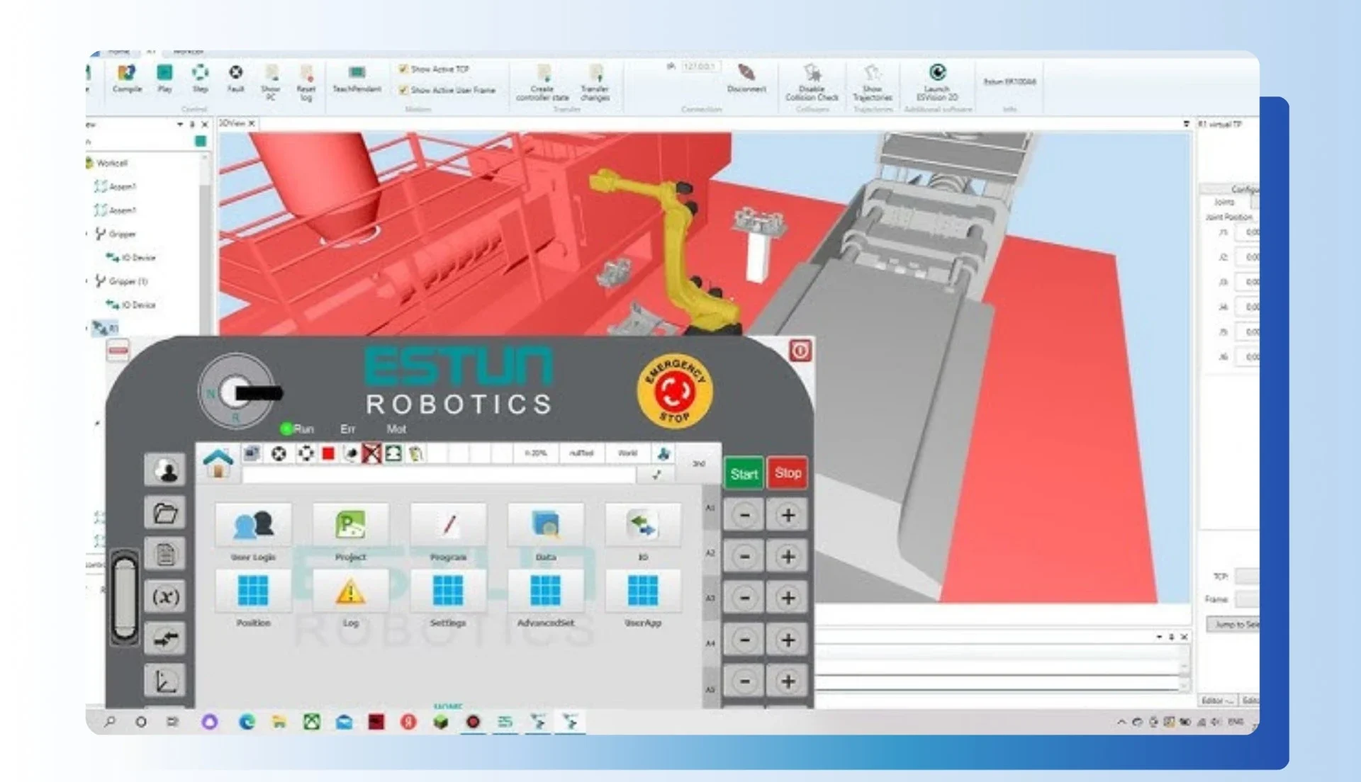Toggle the Show Active TCP checkbox
This screenshot has height=782, width=1361.
[403, 69]
